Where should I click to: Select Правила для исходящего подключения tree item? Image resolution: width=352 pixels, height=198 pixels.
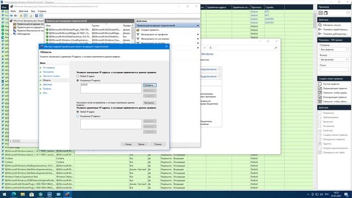30,27
